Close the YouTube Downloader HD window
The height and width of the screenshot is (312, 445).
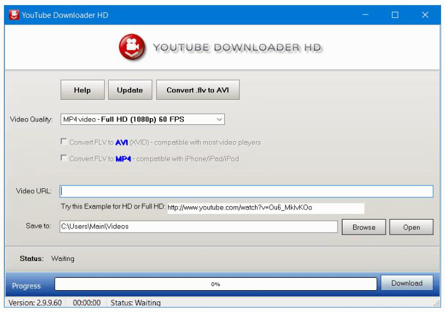point(425,15)
